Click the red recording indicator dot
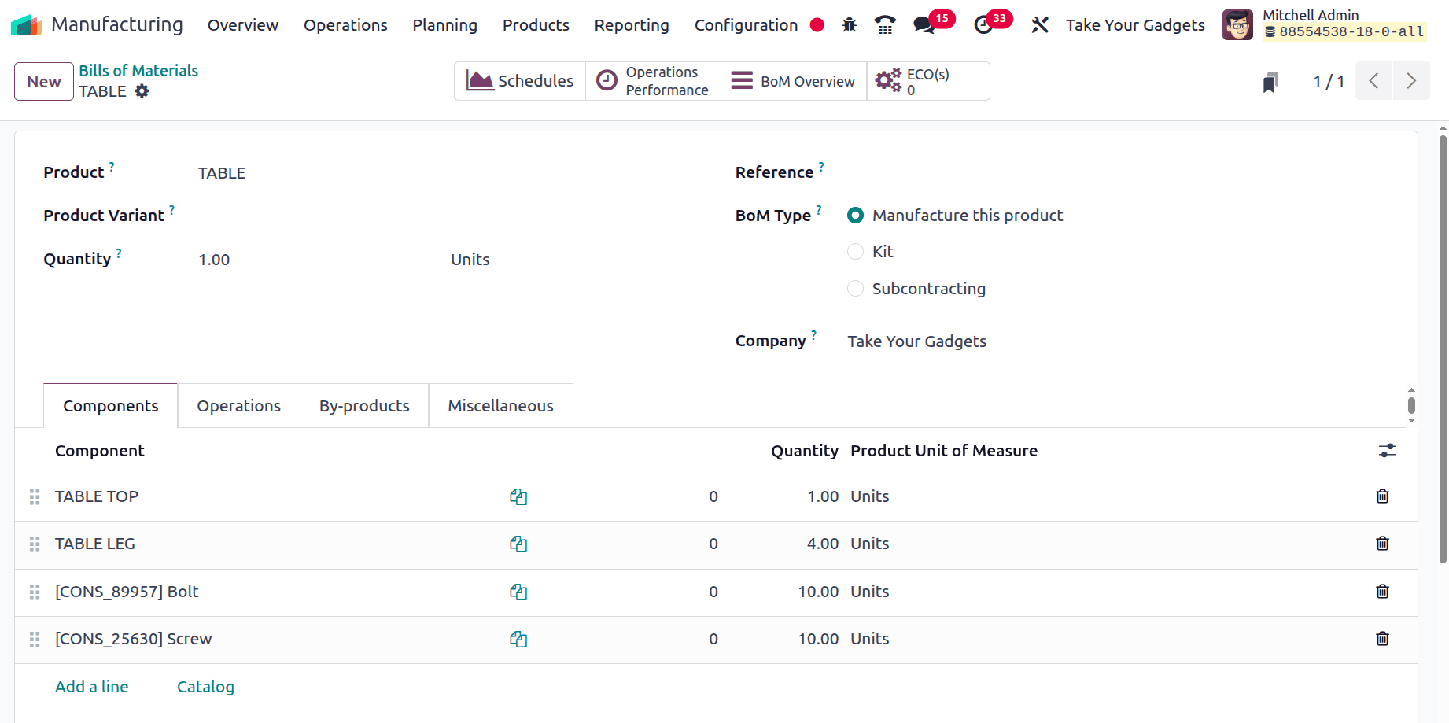1449x723 pixels. coord(817,25)
